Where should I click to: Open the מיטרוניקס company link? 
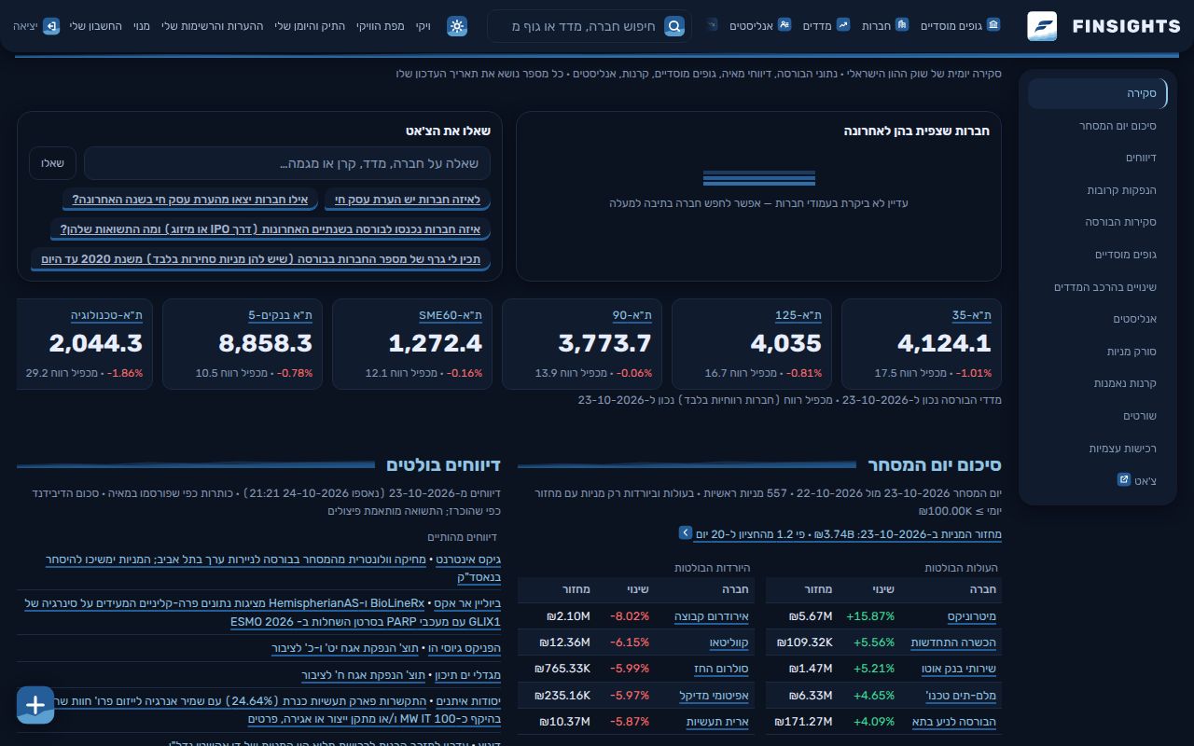(x=972, y=616)
